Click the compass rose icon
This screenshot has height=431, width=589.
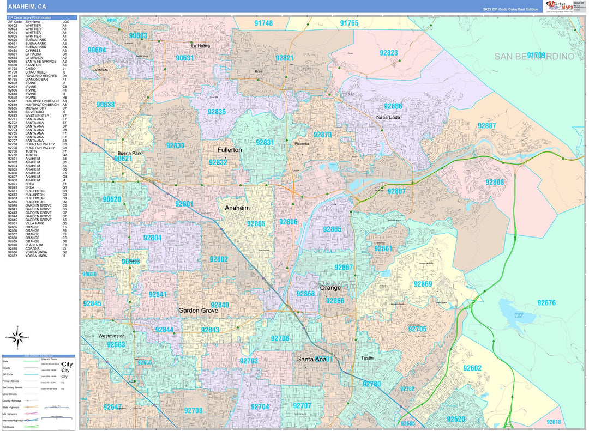click(x=16, y=337)
